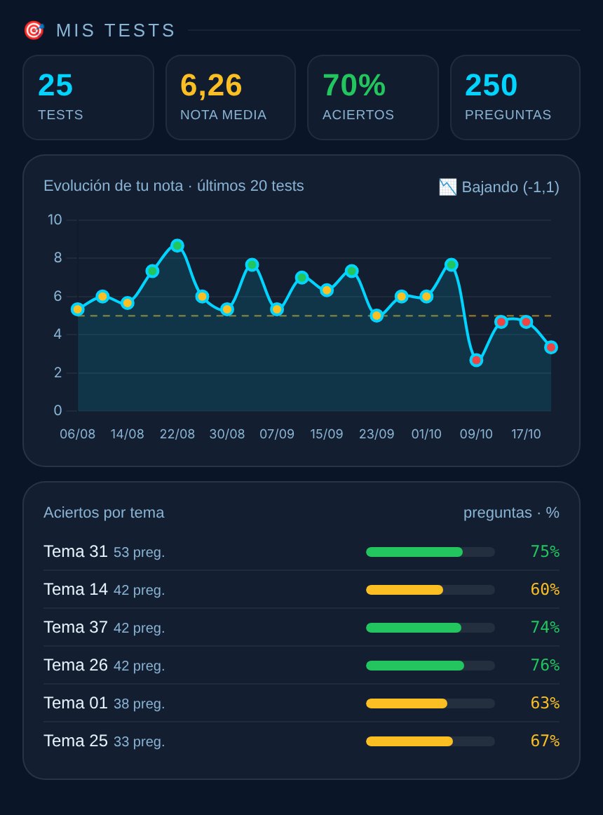The height and width of the screenshot is (815, 603).
Task: Click the "preguntas · %" column label
Action: tap(512, 513)
